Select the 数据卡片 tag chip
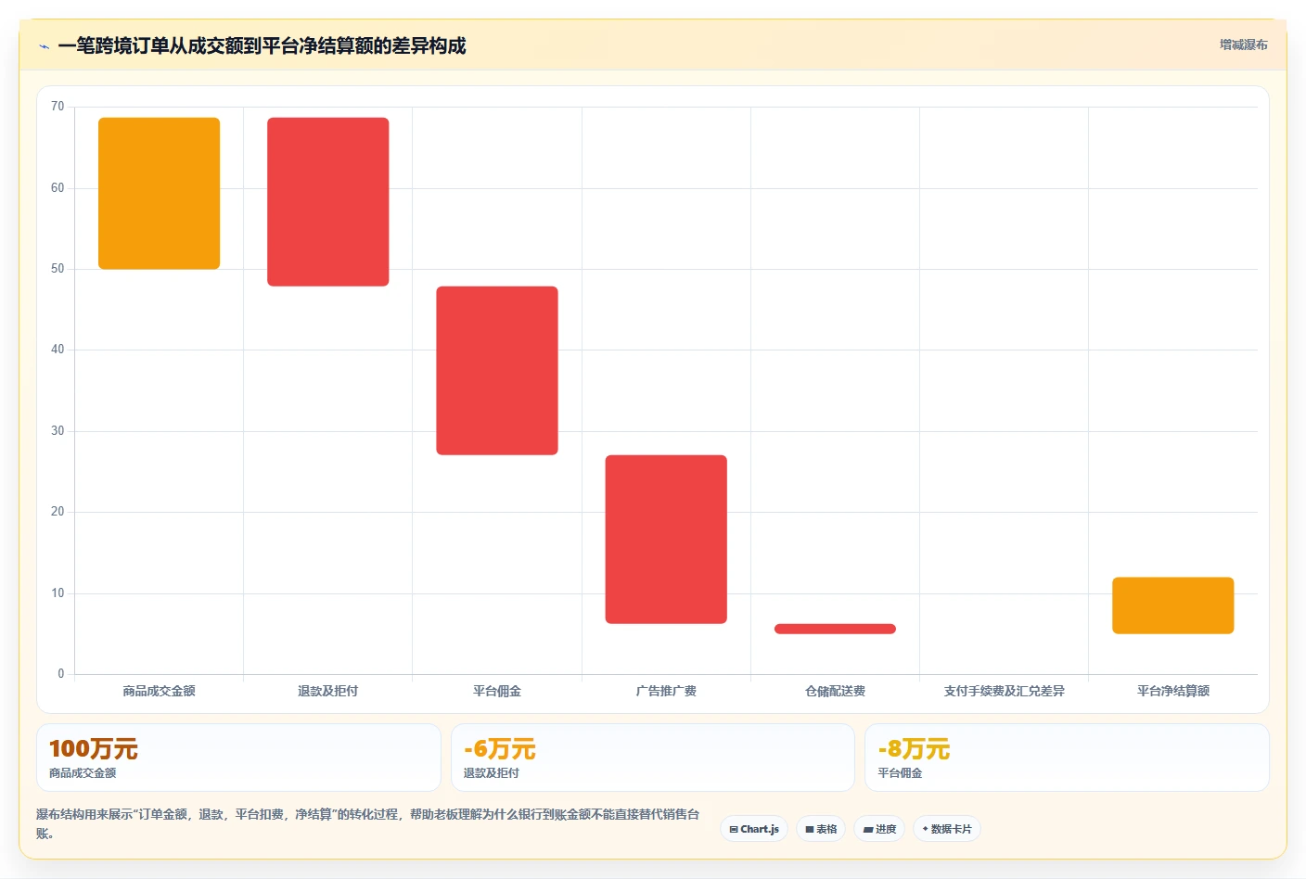1306x879 pixels. pos(947,829)
